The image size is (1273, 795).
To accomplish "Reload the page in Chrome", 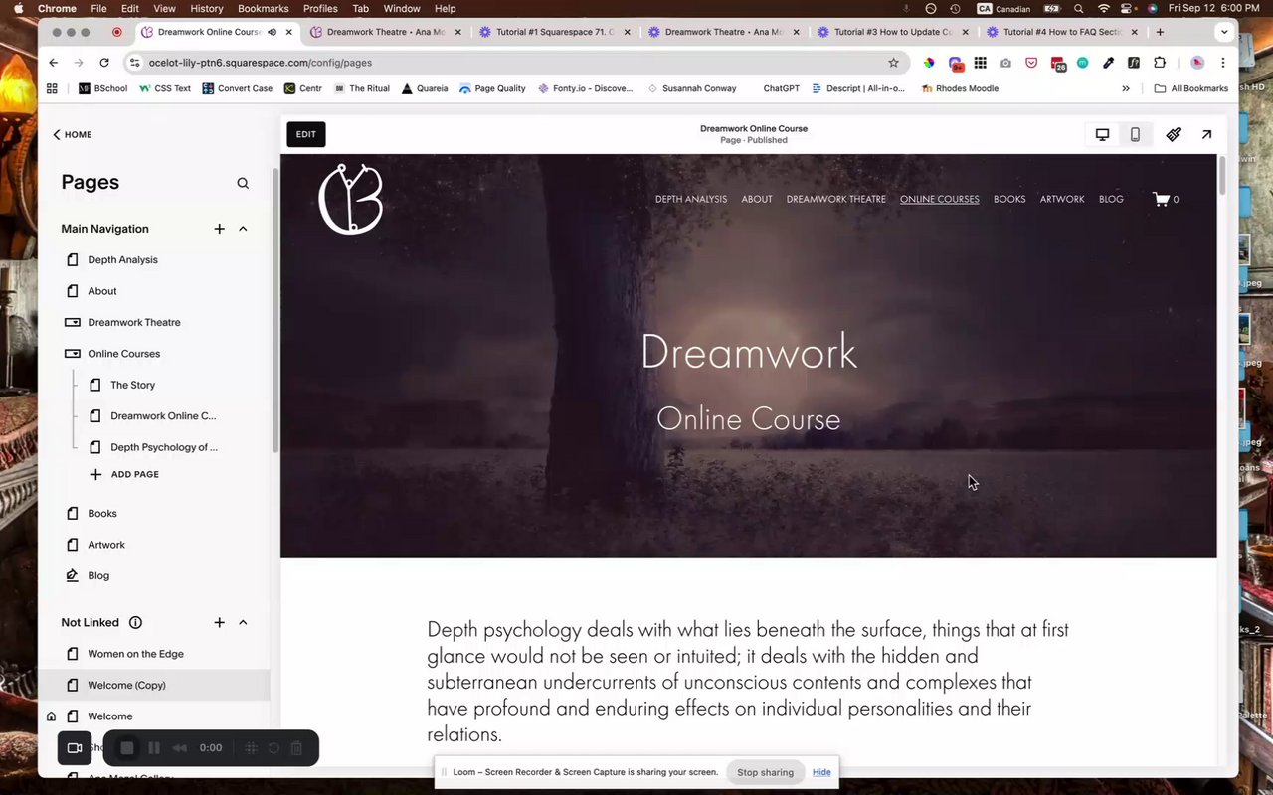I will pos(104,63).
